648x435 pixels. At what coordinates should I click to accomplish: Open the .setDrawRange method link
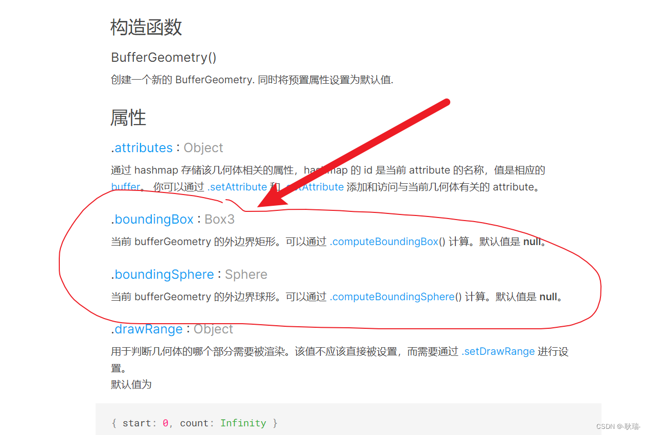point(498,351)
